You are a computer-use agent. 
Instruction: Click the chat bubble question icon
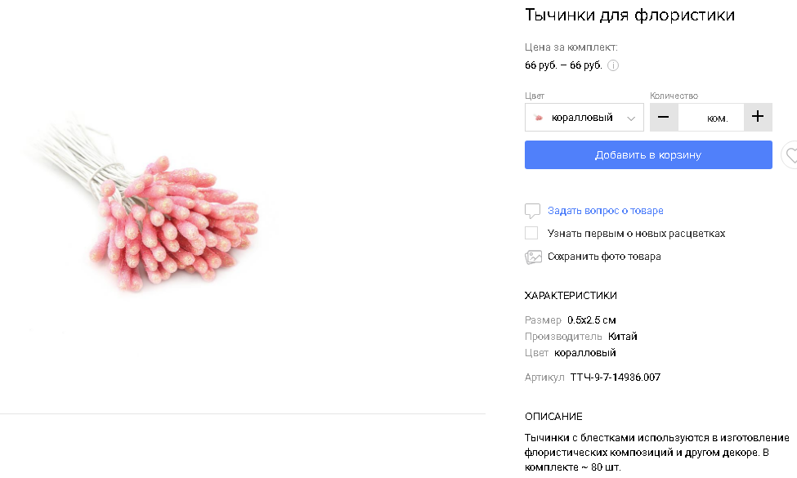(x=532, y=211)
